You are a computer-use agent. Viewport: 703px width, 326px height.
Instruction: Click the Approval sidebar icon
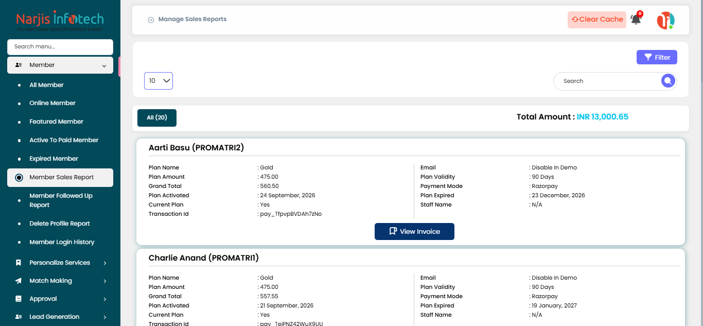pos(19,299)
